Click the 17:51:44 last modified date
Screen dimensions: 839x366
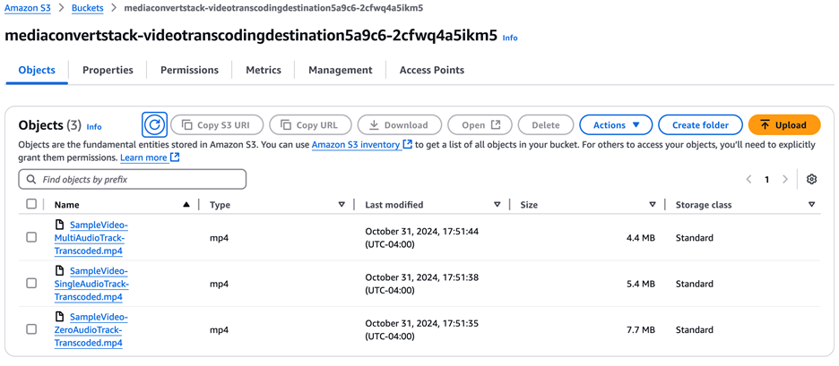pyautogui.click(x=421, y=238)
